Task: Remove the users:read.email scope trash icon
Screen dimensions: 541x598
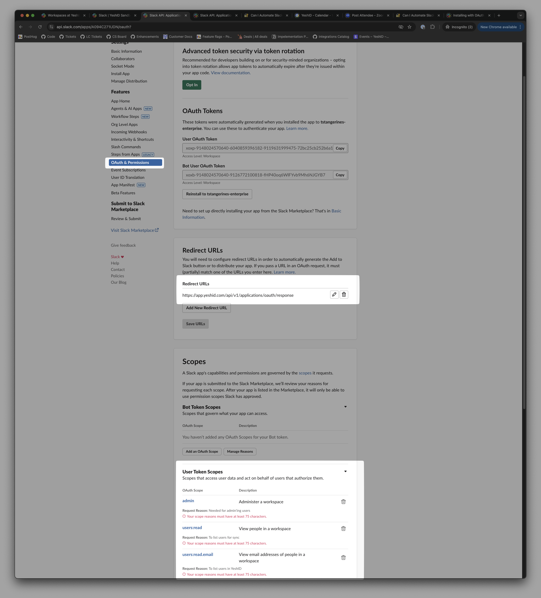Action: click(343, 558)
